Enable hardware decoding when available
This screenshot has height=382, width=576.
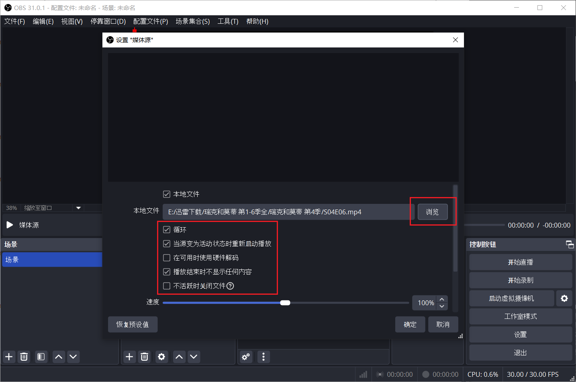coord(167,258)
